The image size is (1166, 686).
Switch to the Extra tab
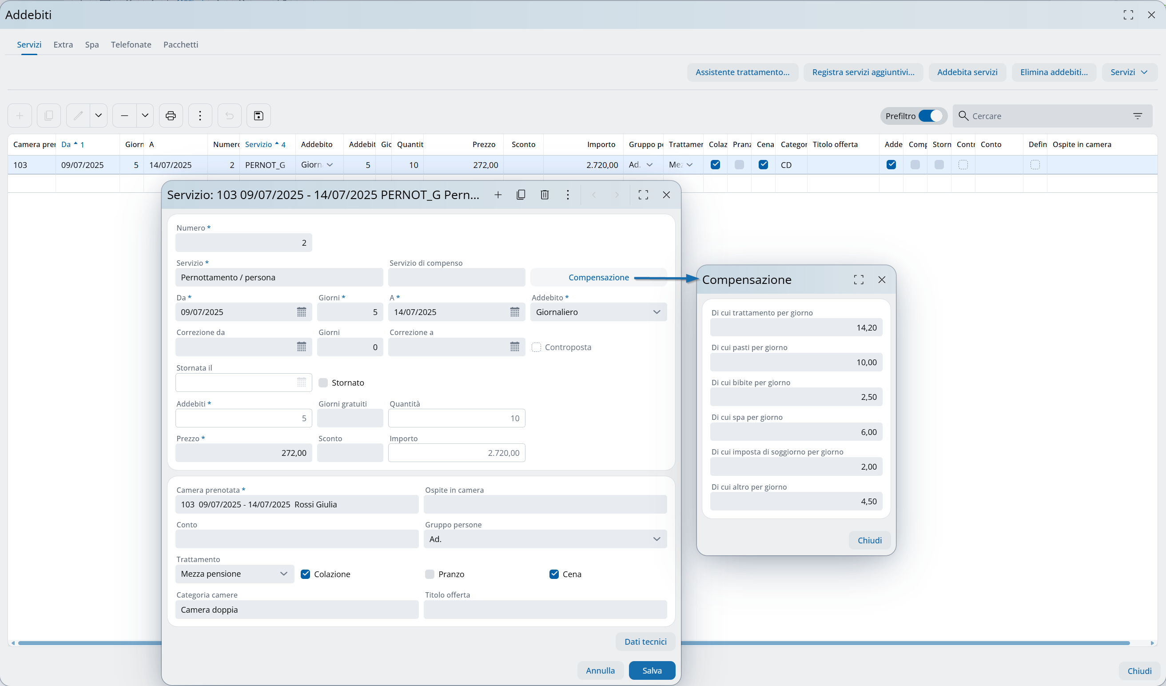click(x=63, y=44)
